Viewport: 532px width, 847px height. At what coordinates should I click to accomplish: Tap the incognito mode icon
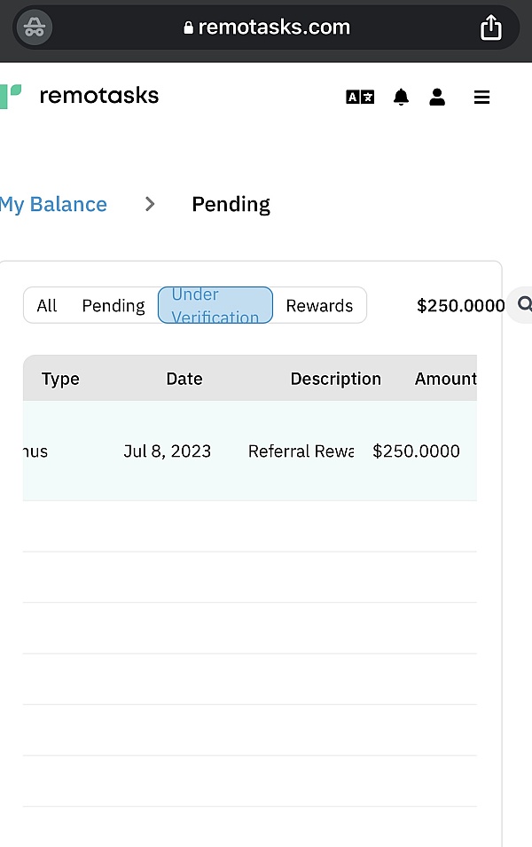tap(35, 27)
